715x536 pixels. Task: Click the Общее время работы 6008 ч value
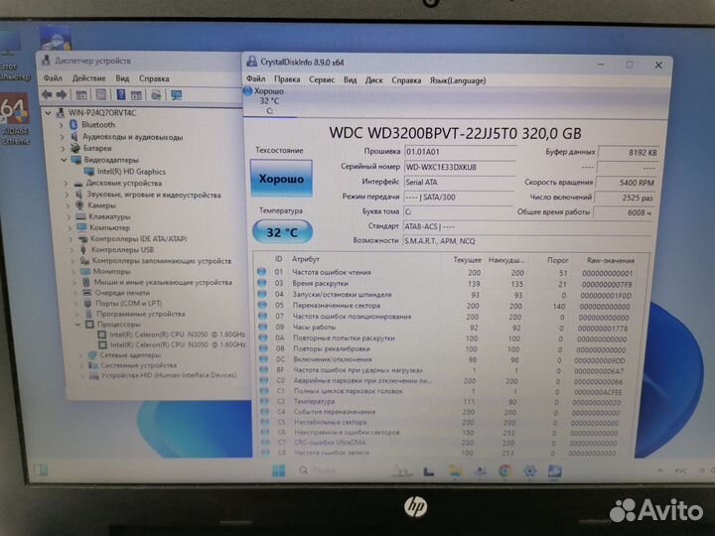pyautogui.click(x=624, y=212)
